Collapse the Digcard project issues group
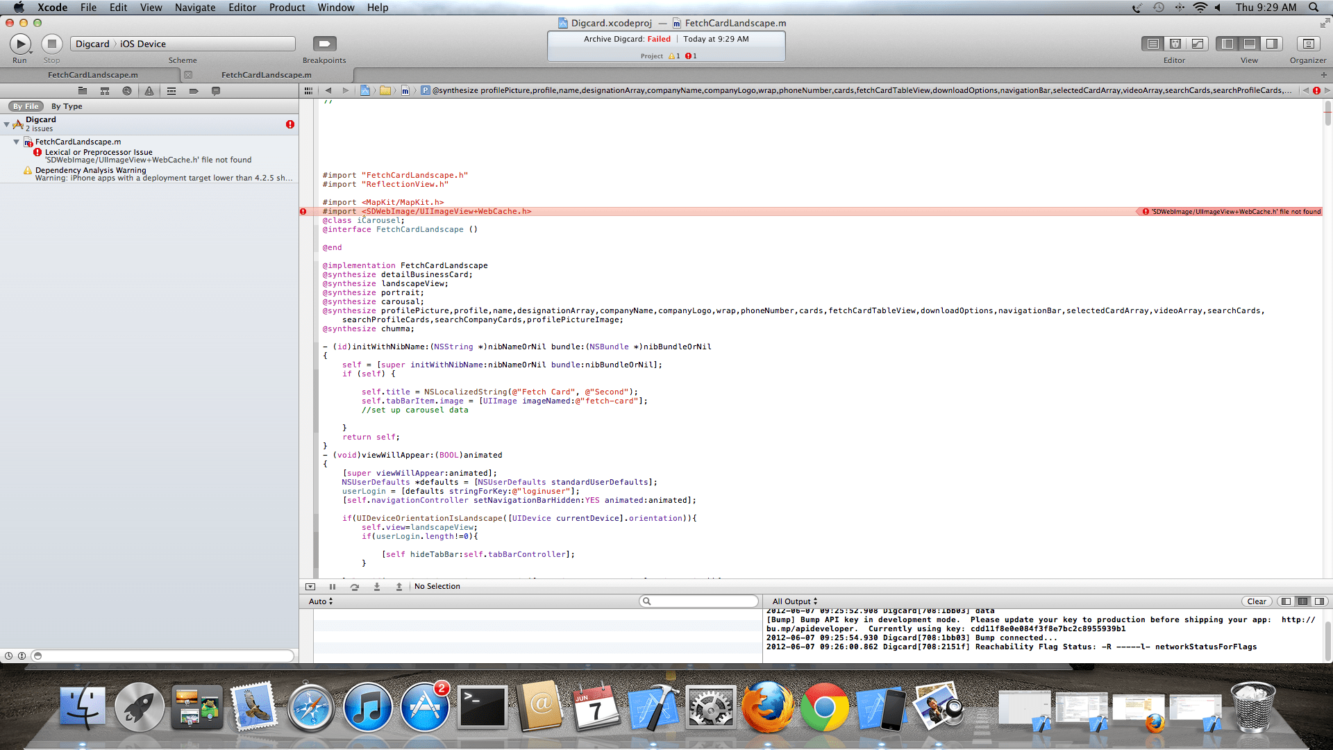The width and height of the screenshot is (1333, 750). pos(6,124)
